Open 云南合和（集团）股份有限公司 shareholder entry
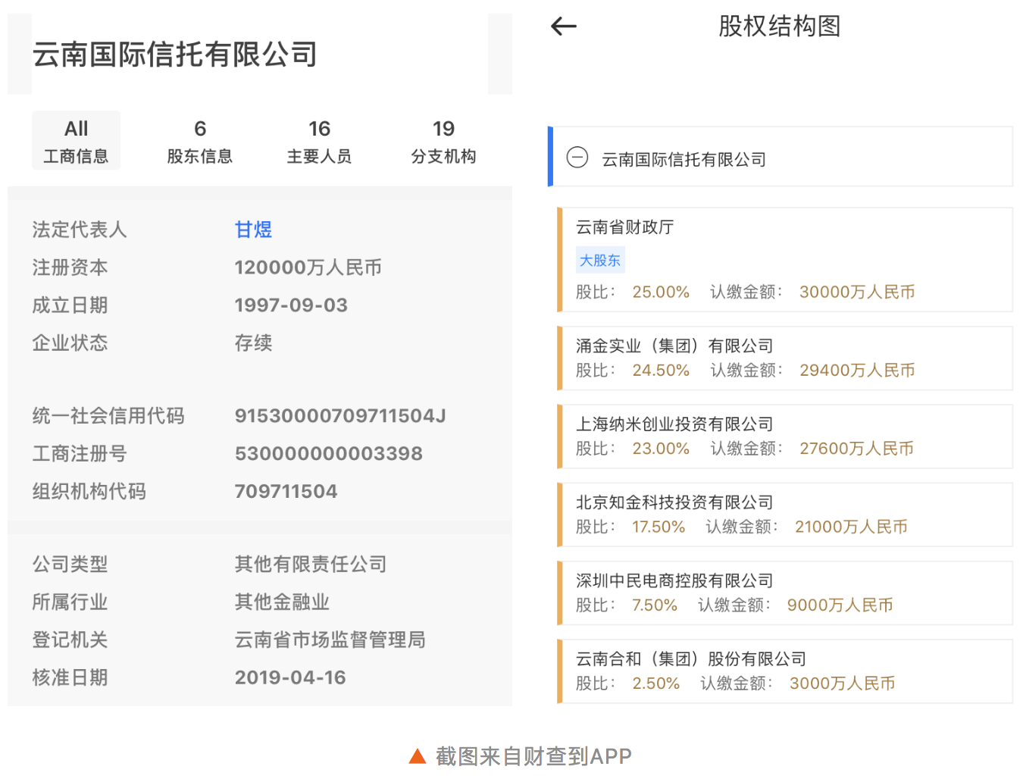Screen dimensions: 1023x782 785,671
